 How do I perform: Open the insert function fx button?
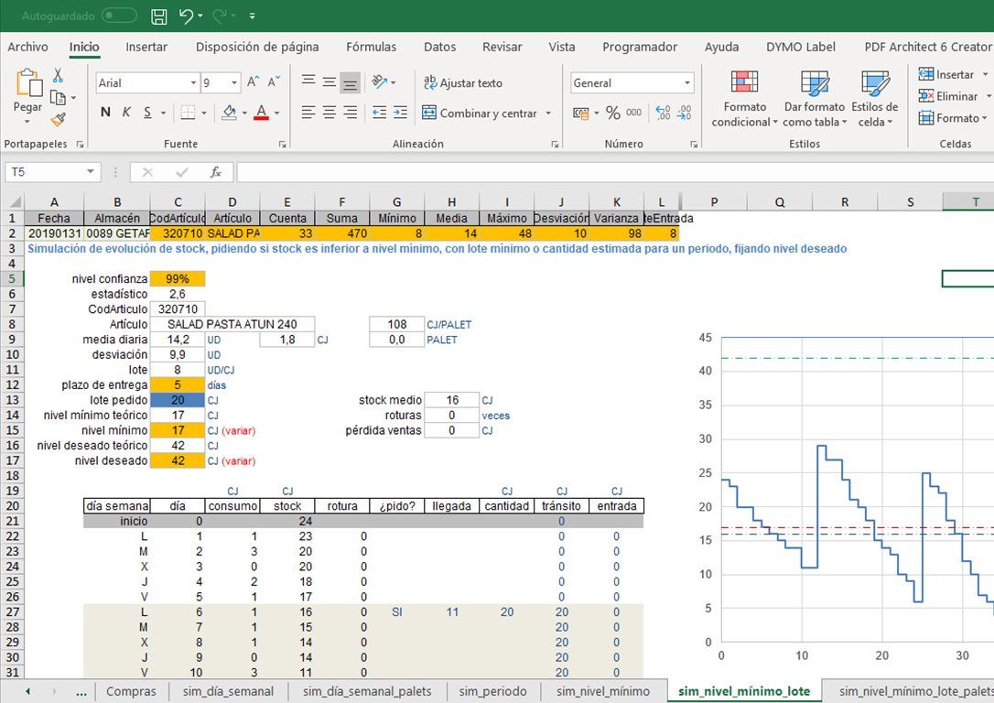(216, 172)
